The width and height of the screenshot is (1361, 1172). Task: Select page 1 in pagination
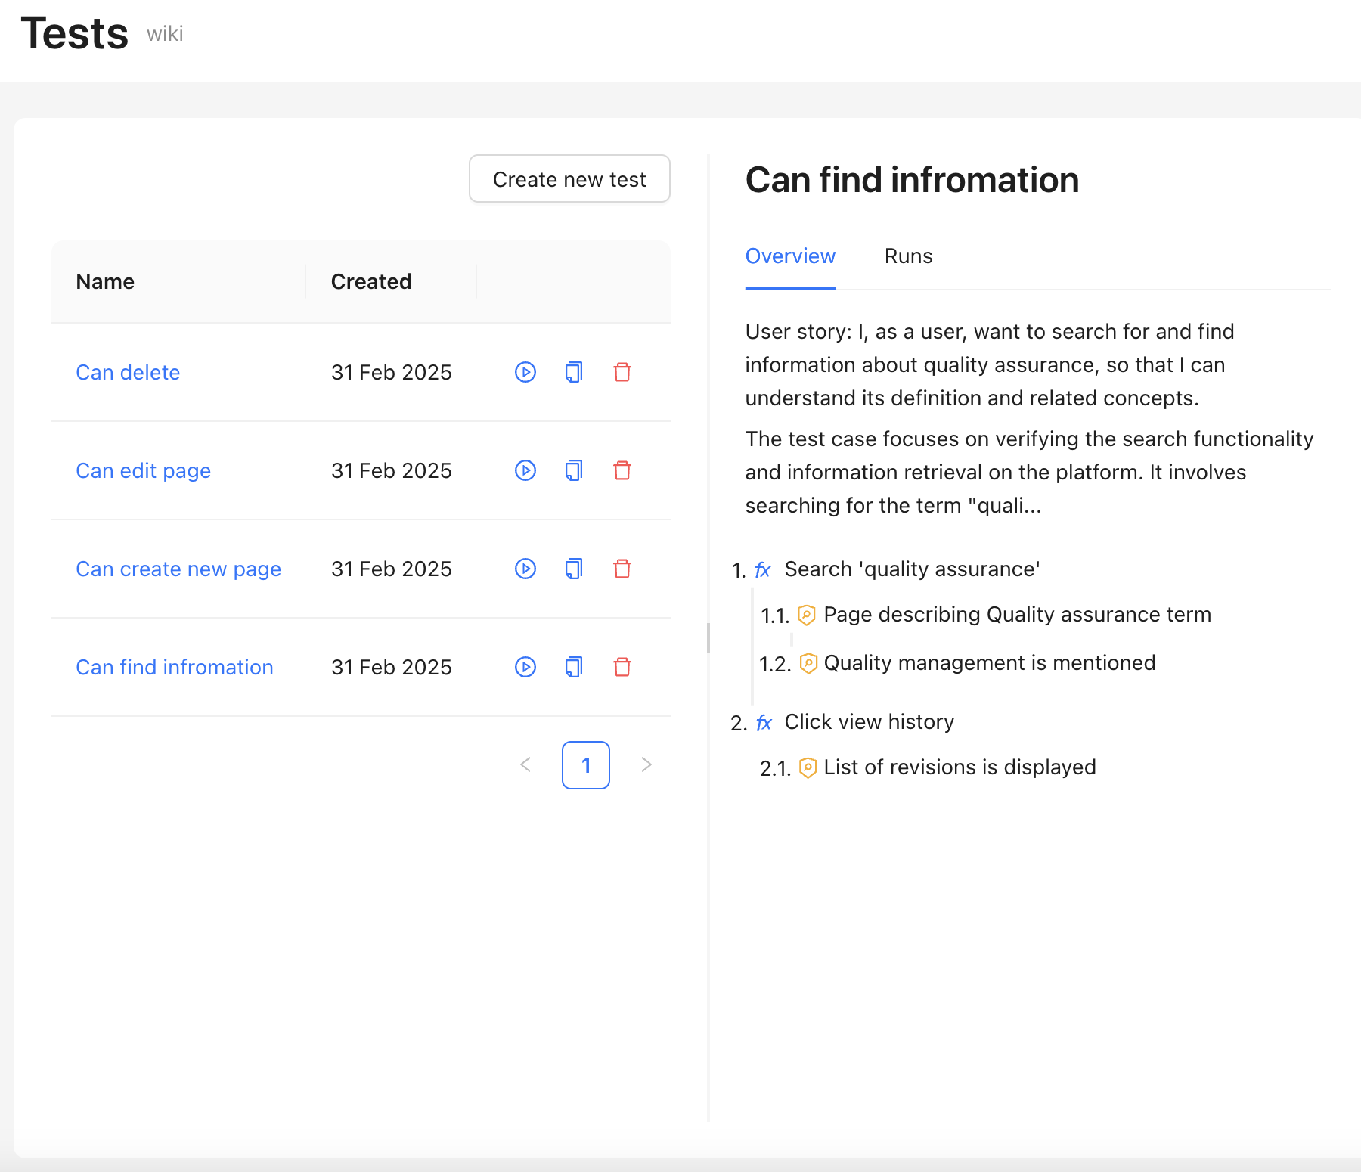586,765
